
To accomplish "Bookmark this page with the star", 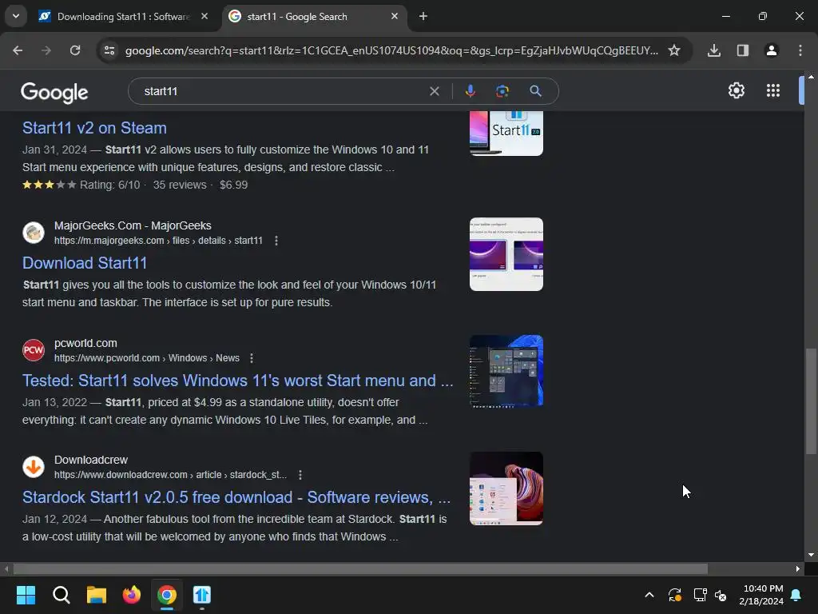I will tap(674, 50).
